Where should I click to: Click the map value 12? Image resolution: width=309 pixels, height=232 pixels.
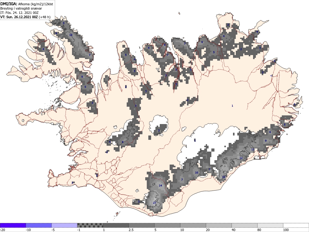(241, 158)
